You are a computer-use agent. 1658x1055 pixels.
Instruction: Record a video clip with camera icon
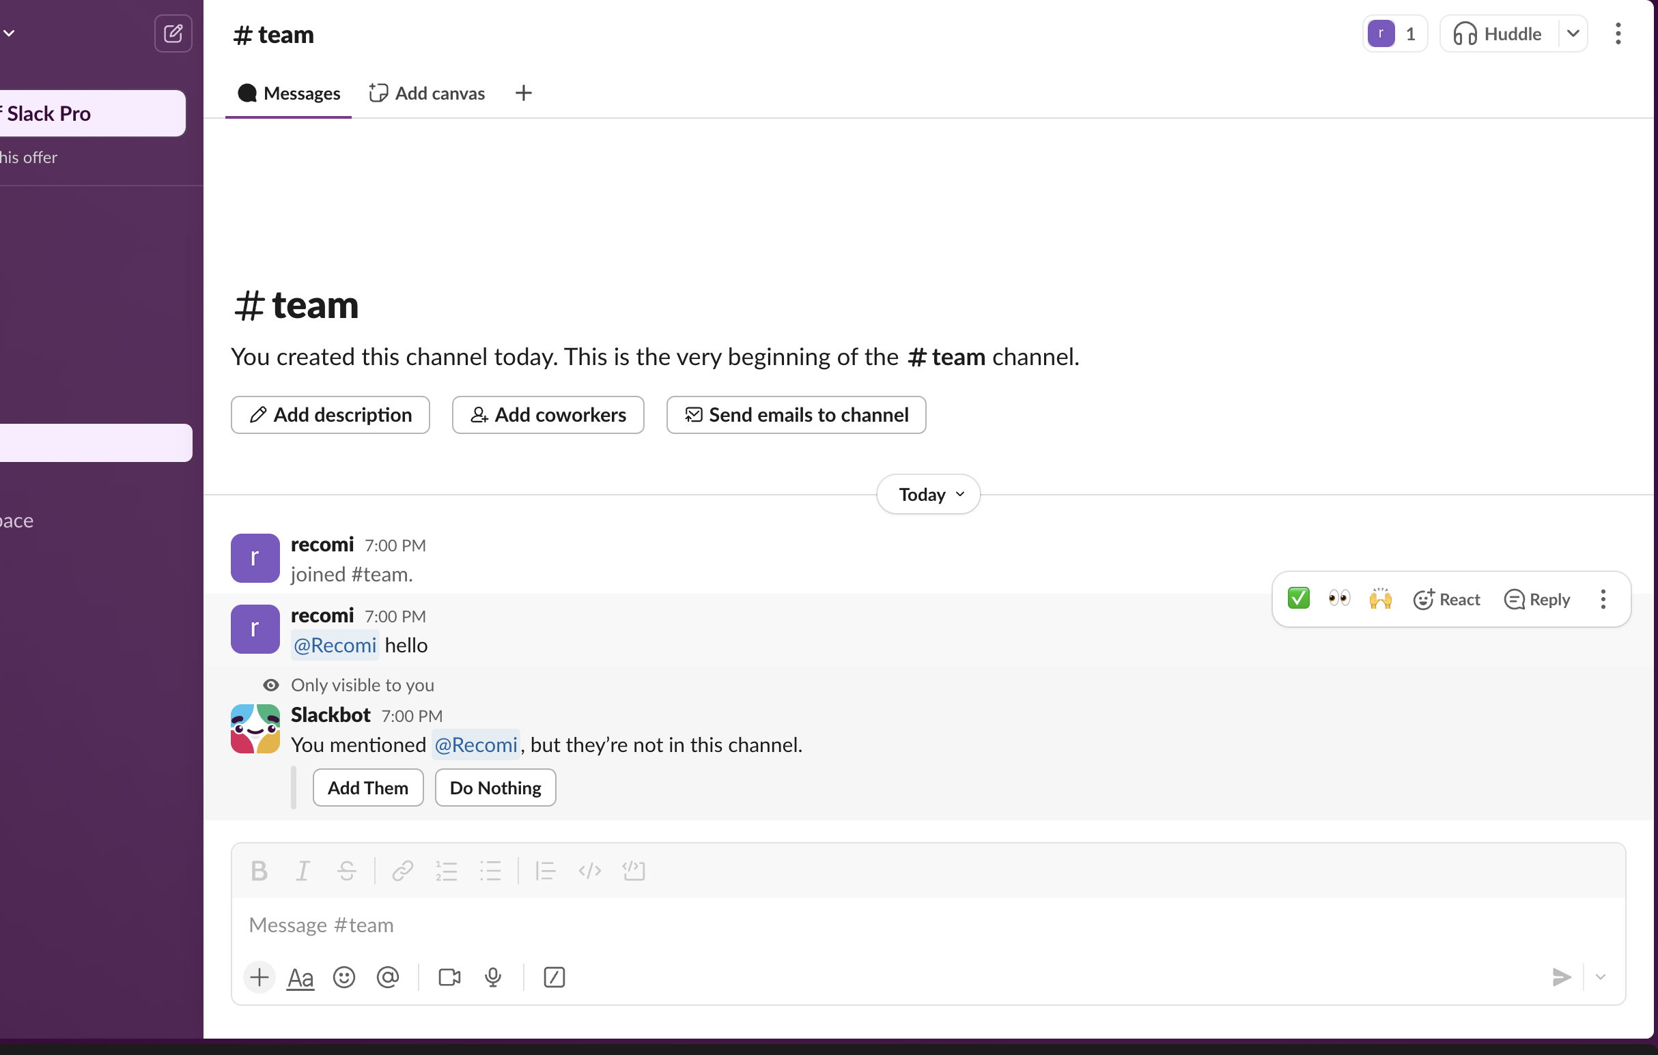[449, 977]
